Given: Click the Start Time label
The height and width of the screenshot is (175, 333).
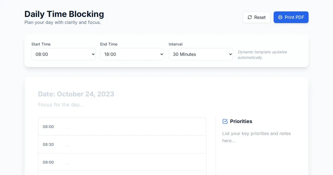Looking at the screenshot, I should point(41,44).
